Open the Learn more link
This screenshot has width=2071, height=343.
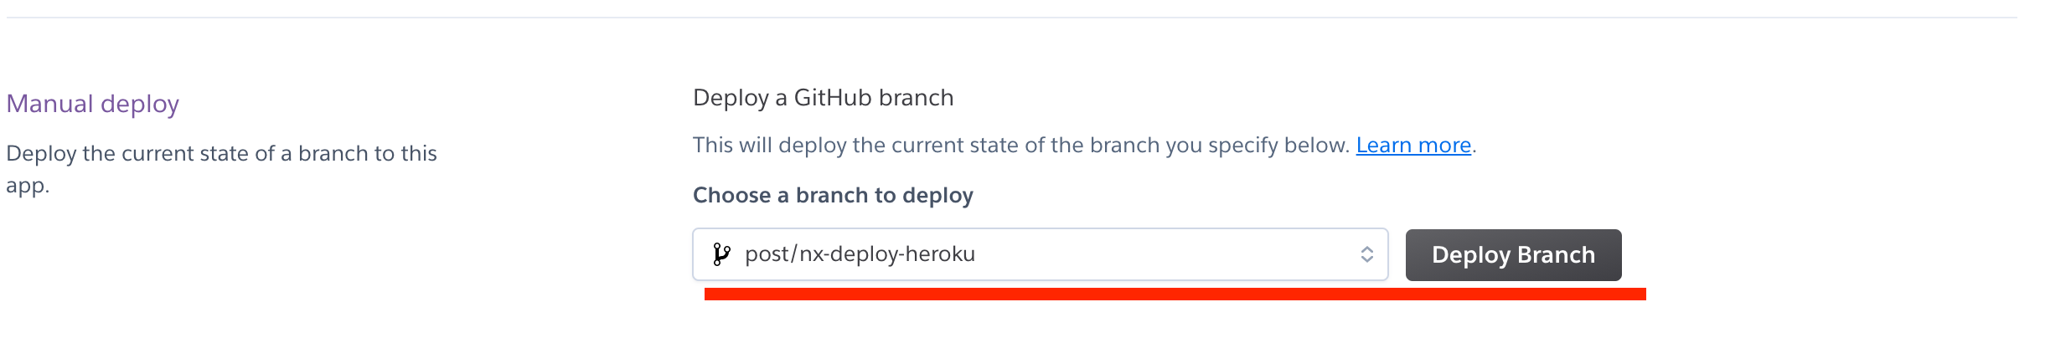[1413, 146]
